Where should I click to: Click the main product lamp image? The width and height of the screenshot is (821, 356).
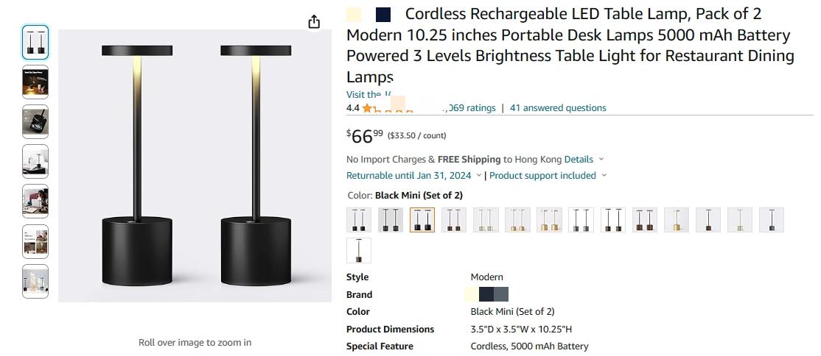195,165
